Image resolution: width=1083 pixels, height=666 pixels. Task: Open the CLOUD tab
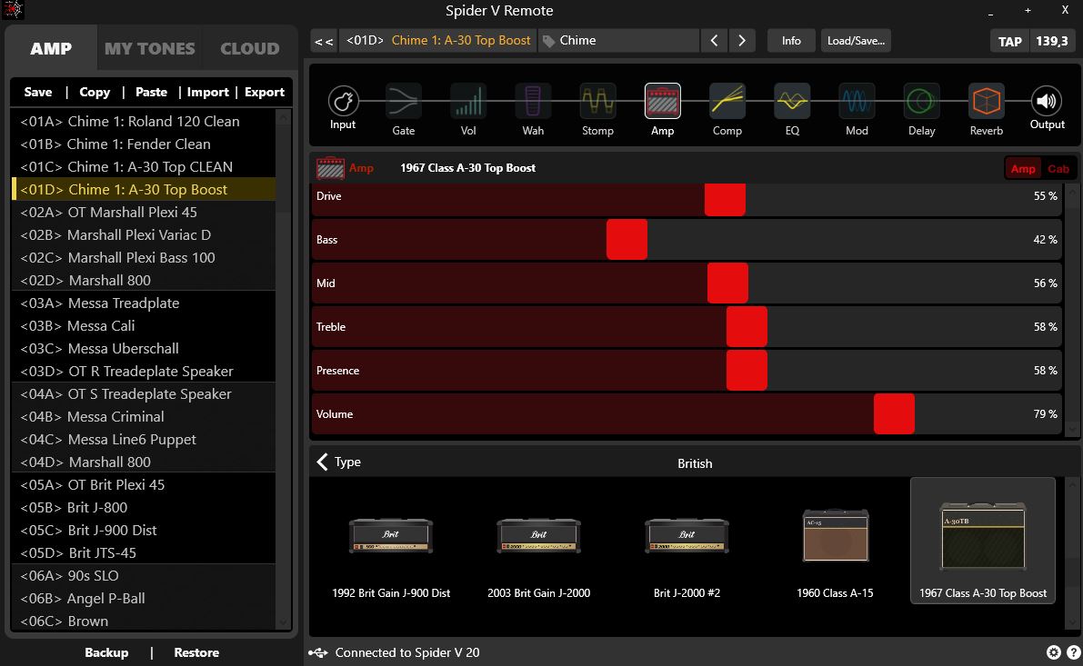(250, 48)
